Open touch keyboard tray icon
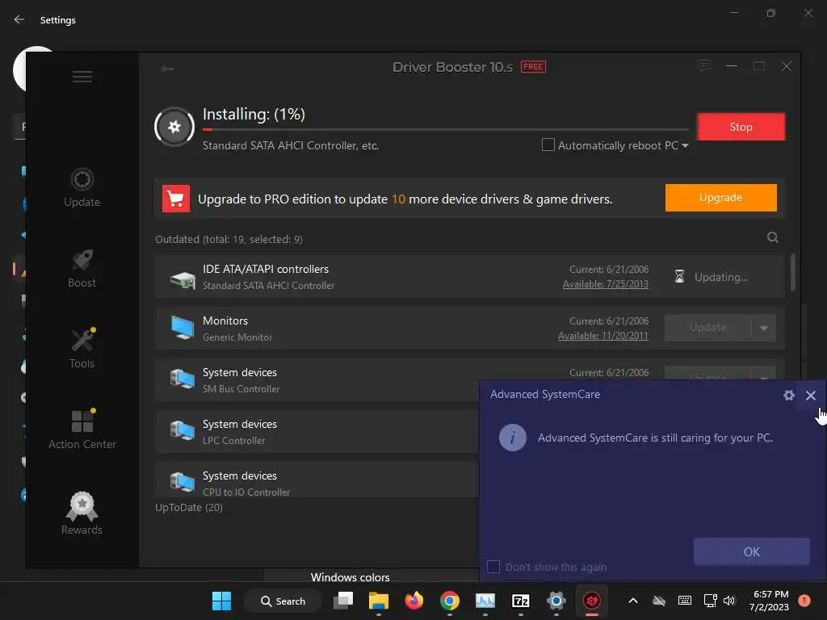Image resolution: width=827 pixels, height=620 pixels. click(x=685, y=601)
